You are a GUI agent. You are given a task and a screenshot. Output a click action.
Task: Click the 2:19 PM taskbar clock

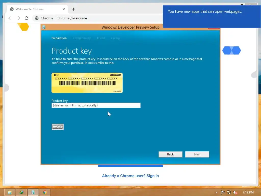(x=248, y=192)
